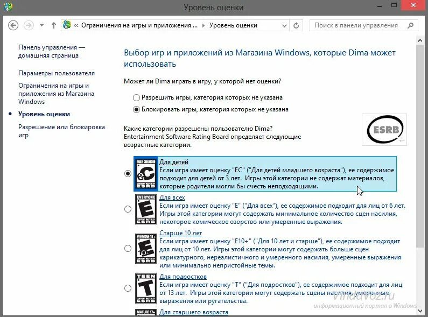Image resolution: width=428 pixels, height=317 pixels.
Task: Click the Forward navigation arrow
Action: tap(29, 25)
